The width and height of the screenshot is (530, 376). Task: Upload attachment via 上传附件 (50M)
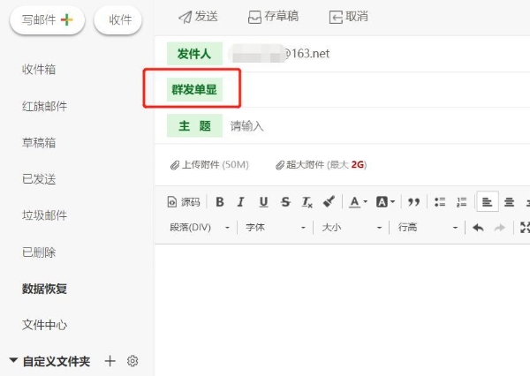tap(209, 165)
